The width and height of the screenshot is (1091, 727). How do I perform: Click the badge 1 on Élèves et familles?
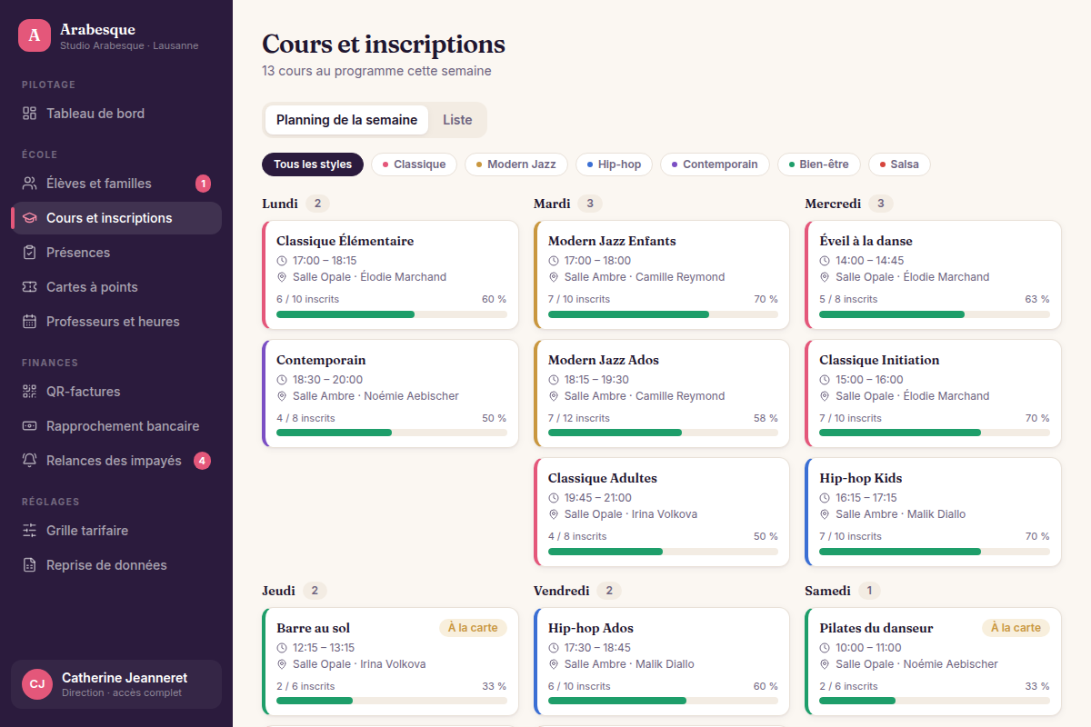(x=203, y=184)
